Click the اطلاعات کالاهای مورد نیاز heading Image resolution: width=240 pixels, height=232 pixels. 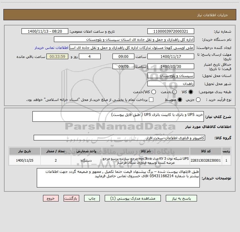[208, 127]
